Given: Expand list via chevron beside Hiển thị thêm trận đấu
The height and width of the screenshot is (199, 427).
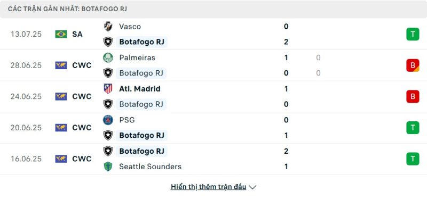Looking at the screenshot, I should (252, 187).
